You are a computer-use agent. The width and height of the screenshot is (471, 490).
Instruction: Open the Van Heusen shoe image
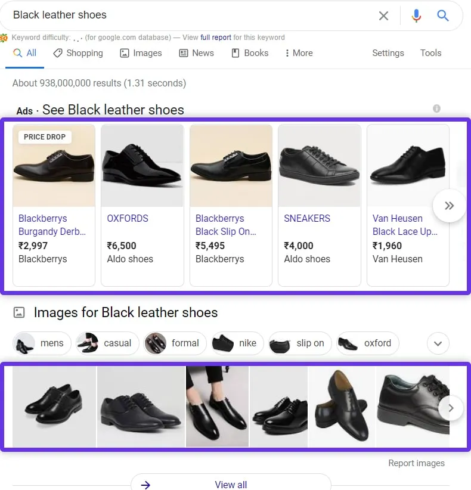pyautogui.click(x=408, y=166)
